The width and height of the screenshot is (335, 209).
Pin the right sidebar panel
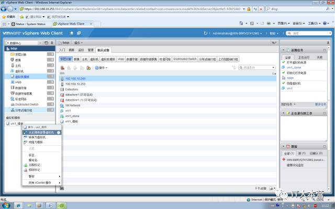tap(328, 43)
